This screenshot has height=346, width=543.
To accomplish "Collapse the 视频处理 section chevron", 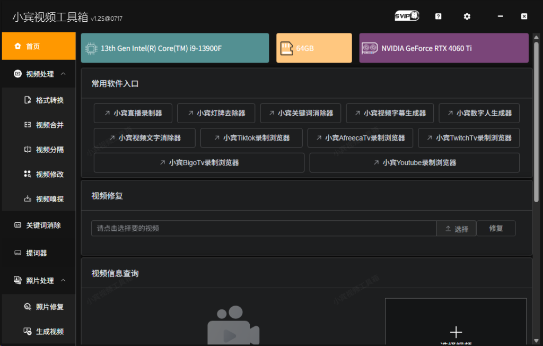I will point(63,74).
